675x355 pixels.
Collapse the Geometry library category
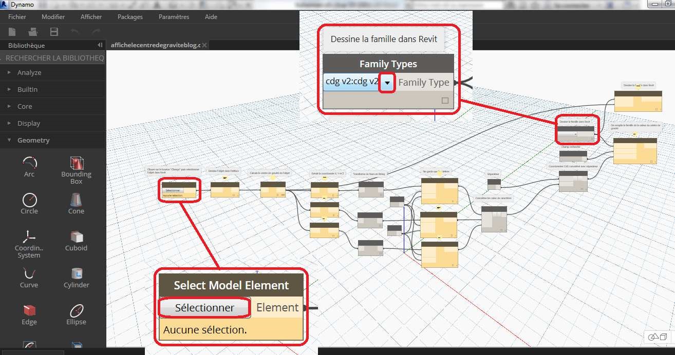(33, 140)
